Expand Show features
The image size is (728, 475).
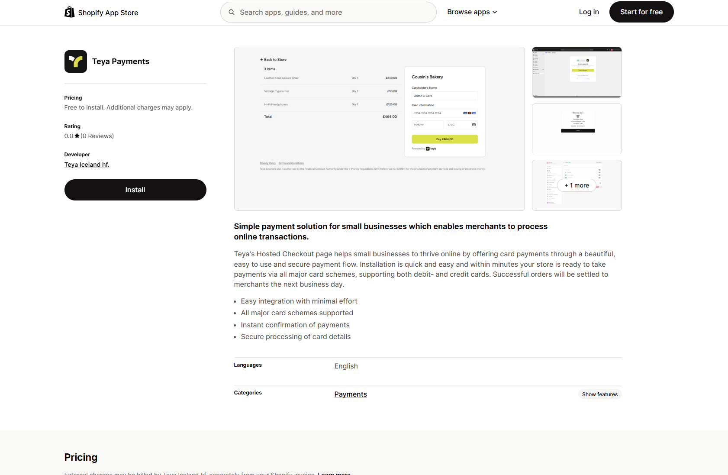pos(600,394)
